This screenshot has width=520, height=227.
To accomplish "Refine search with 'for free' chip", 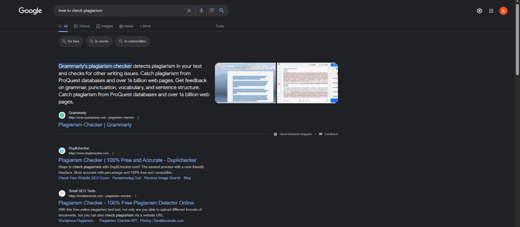I will point(71,42).
